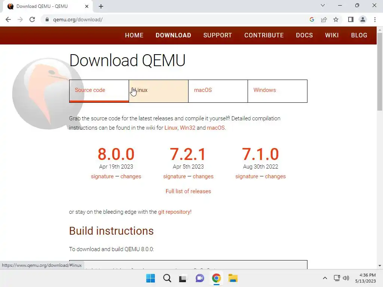Open the Linux wiki compilation link

[x=171, y=128]
